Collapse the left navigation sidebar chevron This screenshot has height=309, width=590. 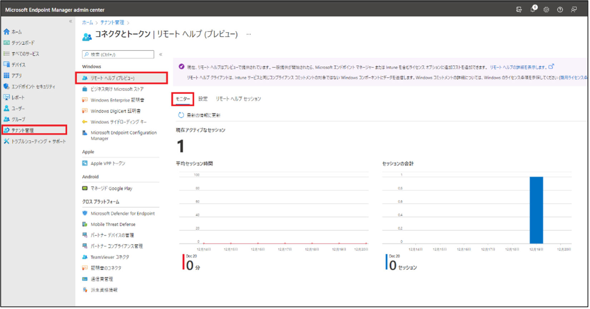[70, 21]
